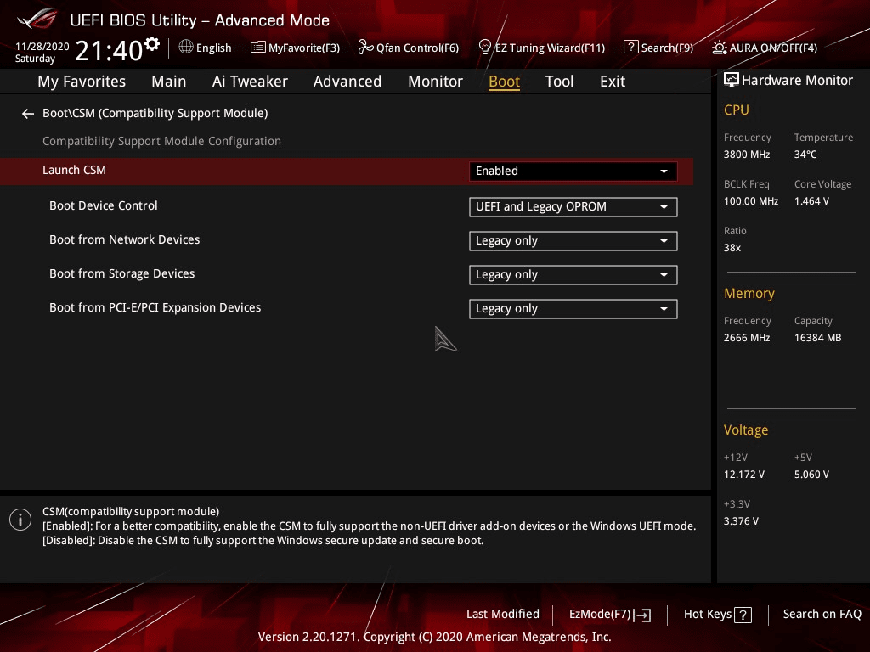Switch to the Main tab
This screenshot has height=652, width=870.
[169, 81]
